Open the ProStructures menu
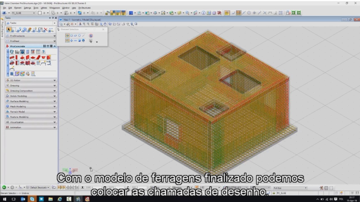Viewport: 360px width, 202px height. 84,8
